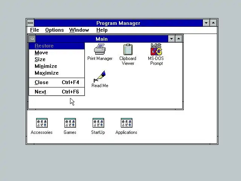Viewport: 241px width, 181px height.
Task: Select the StartUp program group icon
Action: point(98,123)
